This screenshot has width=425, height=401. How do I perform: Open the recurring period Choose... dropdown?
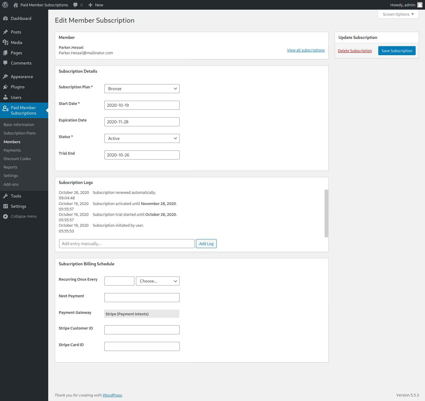pos(158,281)
